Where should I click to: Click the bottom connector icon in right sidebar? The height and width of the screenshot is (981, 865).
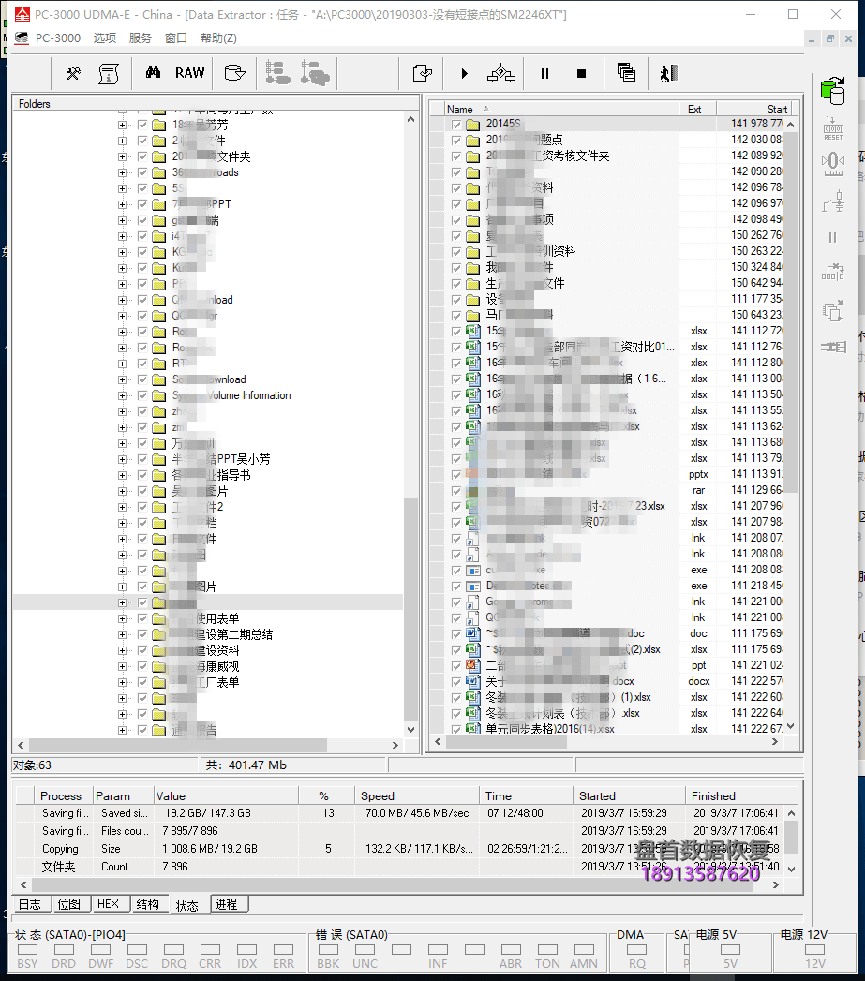coord(833,347)
